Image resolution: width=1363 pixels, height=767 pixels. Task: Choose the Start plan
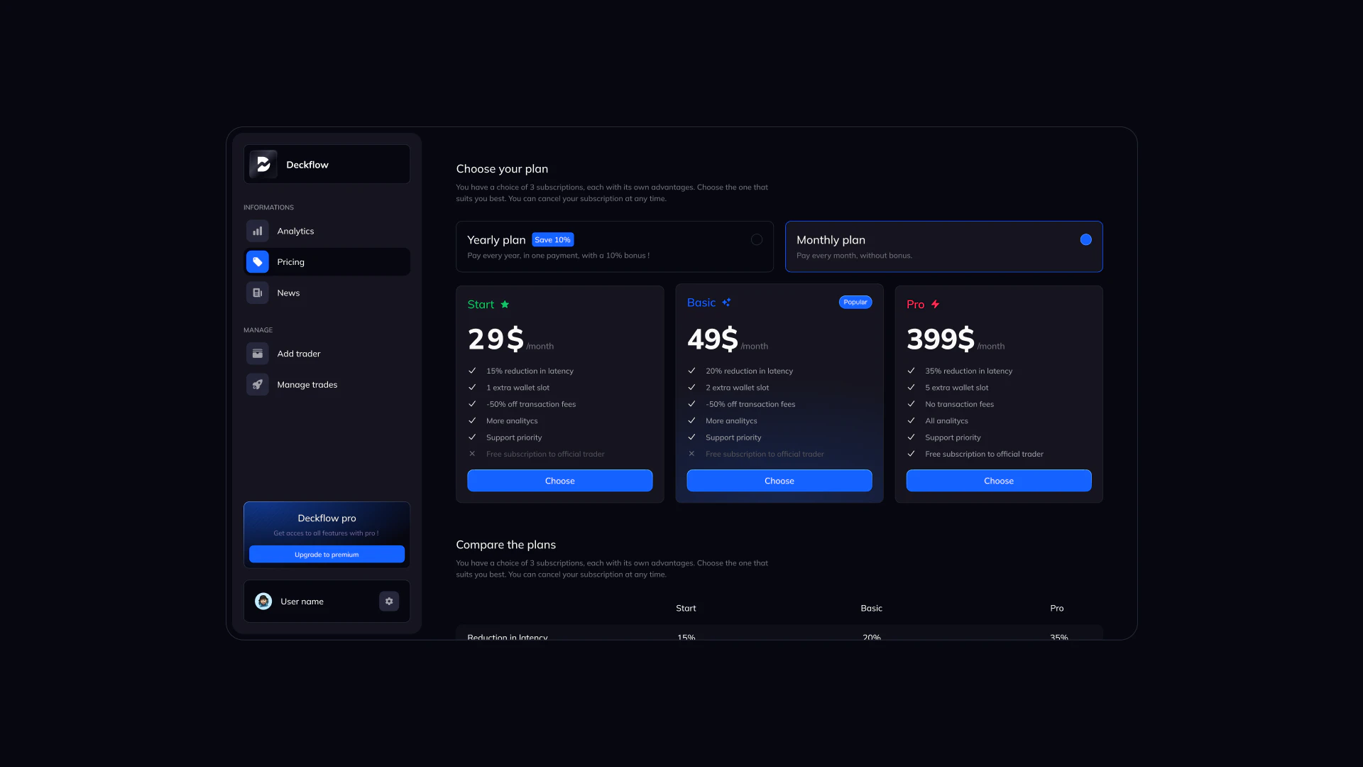559,480
